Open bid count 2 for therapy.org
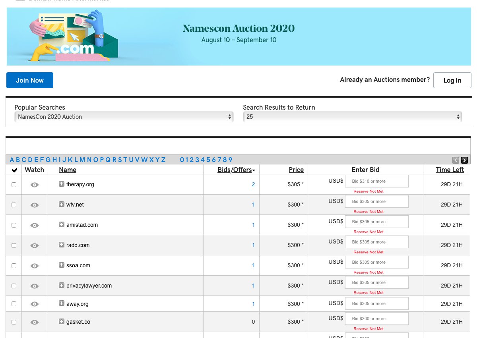The image size is (481, 338). coord(253,185)
